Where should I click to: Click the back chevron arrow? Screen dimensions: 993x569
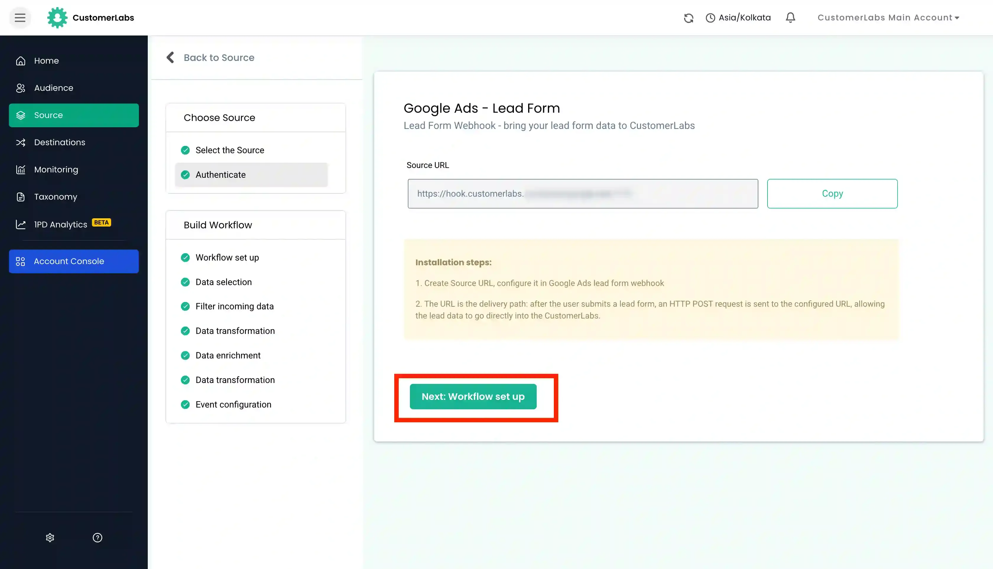170,57
